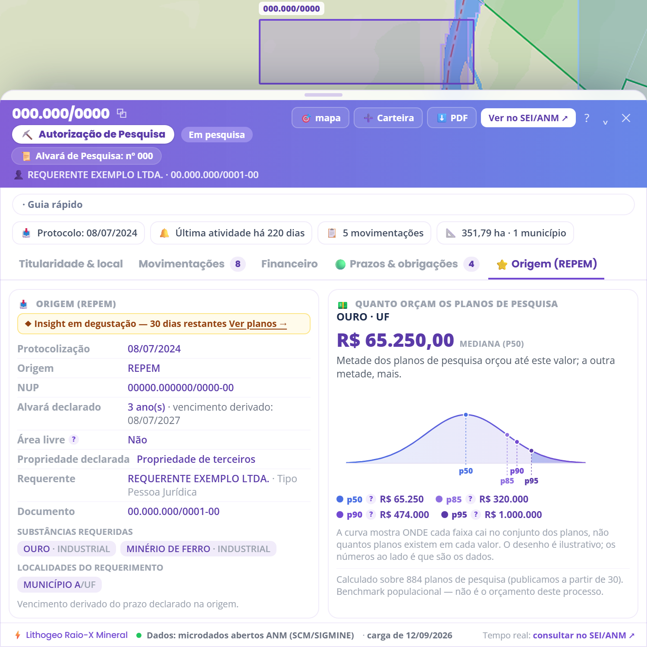Open the p90 help icon

click(x=371, y=515)
